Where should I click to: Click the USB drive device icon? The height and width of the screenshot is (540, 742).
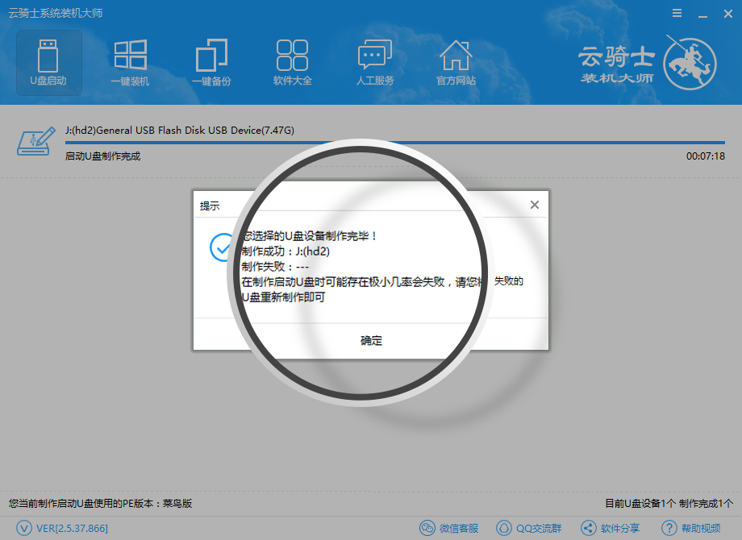click(x=36, y=141)
